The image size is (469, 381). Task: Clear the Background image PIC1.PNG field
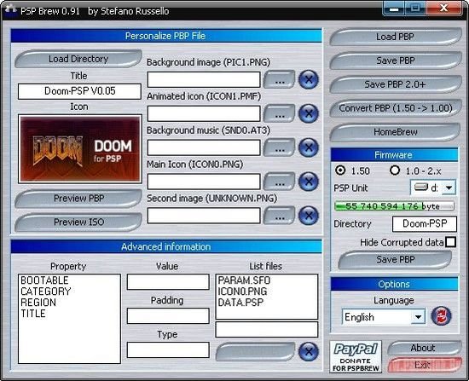pyautogui.click(x=309, y=79)
